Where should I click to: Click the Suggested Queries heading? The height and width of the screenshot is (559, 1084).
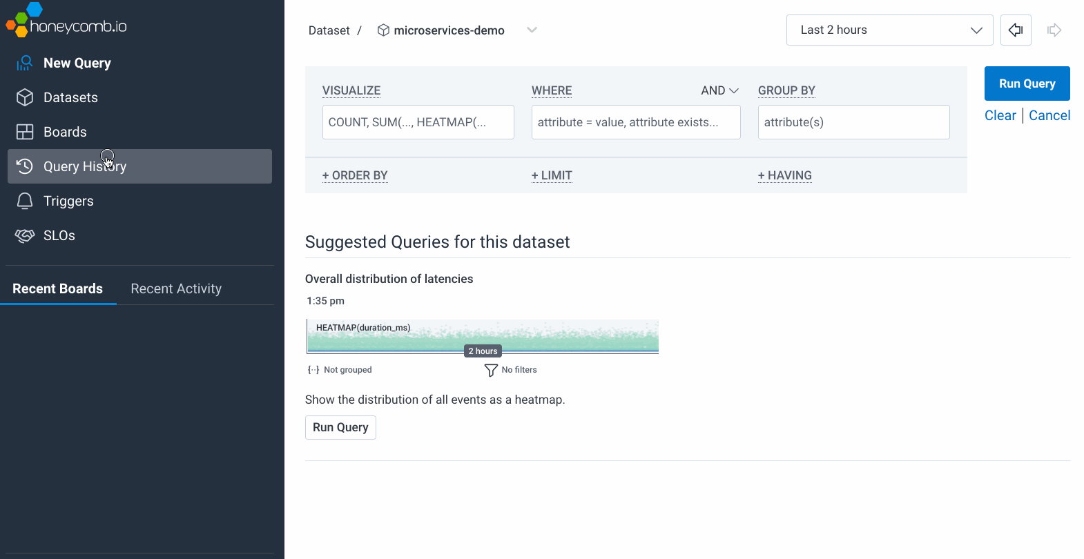(438, 242)
